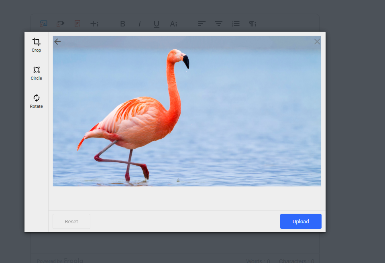This screenshot has height=263, width=385.
Task: Apply left alignment
Action: 202,24
